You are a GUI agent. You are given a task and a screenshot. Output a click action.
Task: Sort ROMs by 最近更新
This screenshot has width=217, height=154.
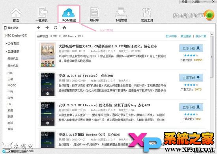tap(186, 36)
